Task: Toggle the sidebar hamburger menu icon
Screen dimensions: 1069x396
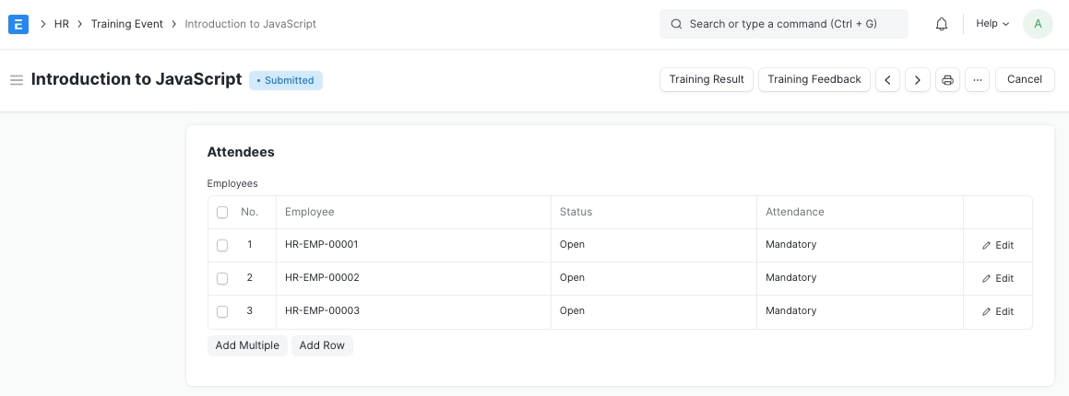Action: coord(16,80)
